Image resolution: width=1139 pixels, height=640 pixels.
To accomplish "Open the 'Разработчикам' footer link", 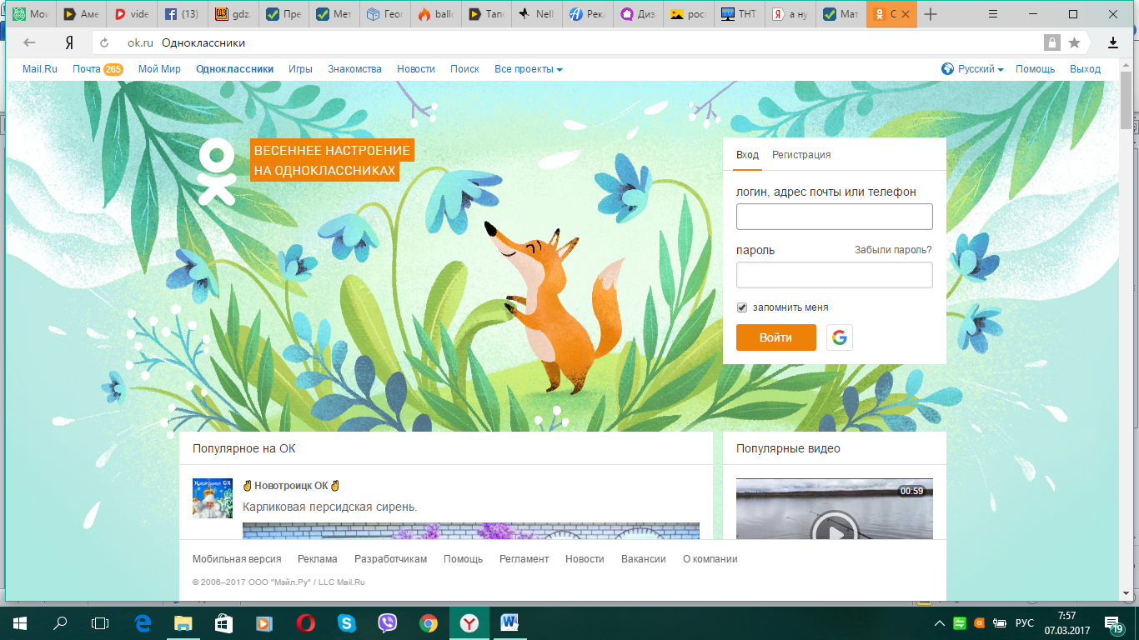I will [x=390, y=559].
